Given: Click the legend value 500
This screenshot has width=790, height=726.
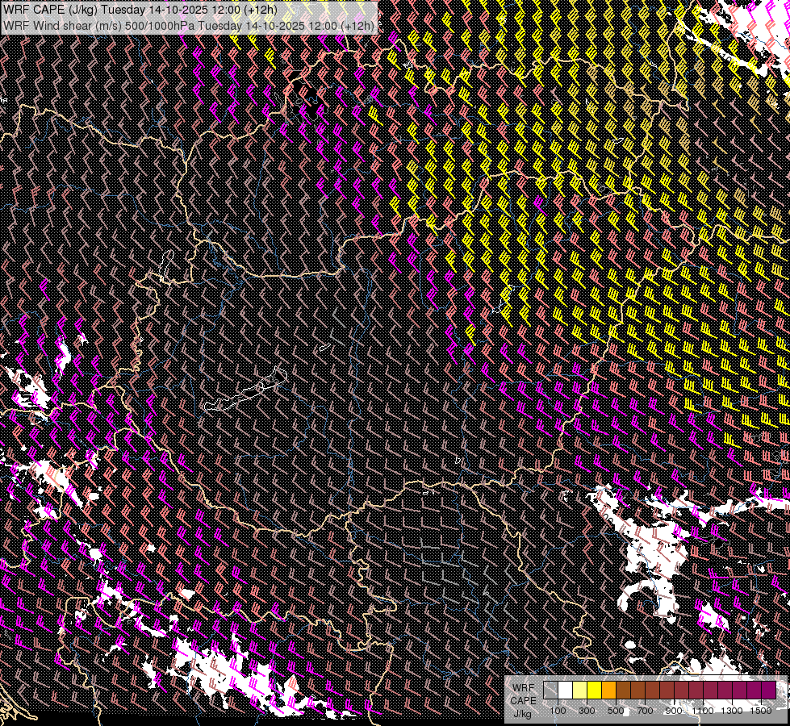Looking at the screenshot, I should [x=616, y=711].
